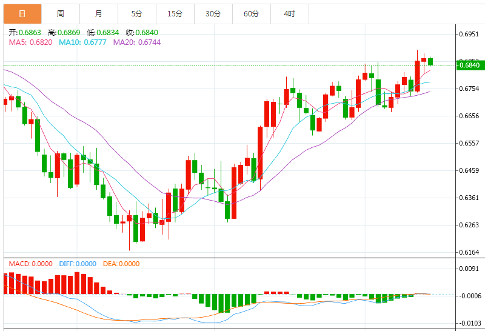Click the 开:0.6863 open price value

coord(25,33)
